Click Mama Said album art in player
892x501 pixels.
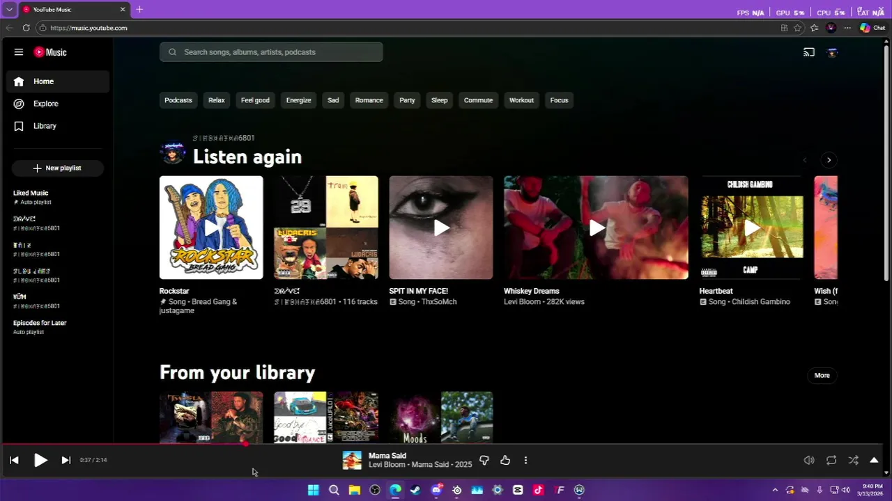pos(352,460)
